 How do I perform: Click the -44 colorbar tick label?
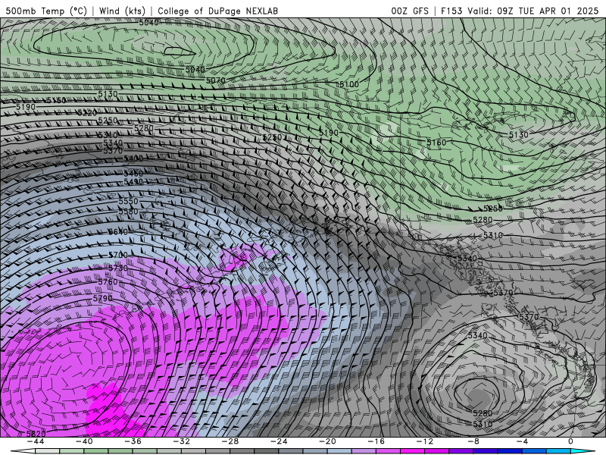(36, 441)
